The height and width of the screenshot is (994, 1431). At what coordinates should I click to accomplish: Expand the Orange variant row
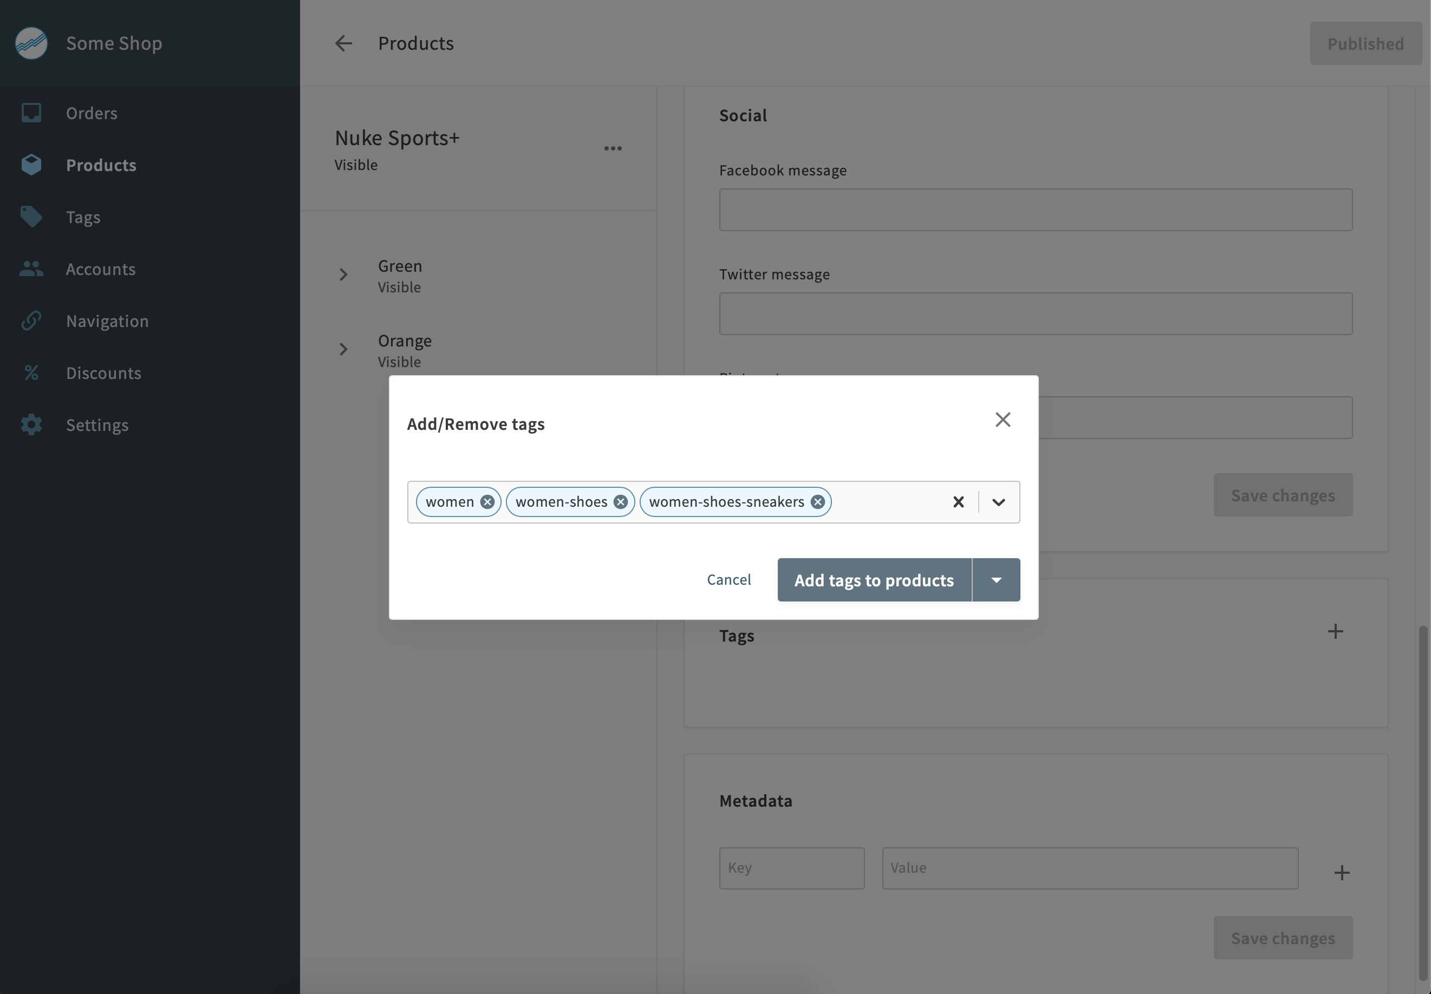343,349
